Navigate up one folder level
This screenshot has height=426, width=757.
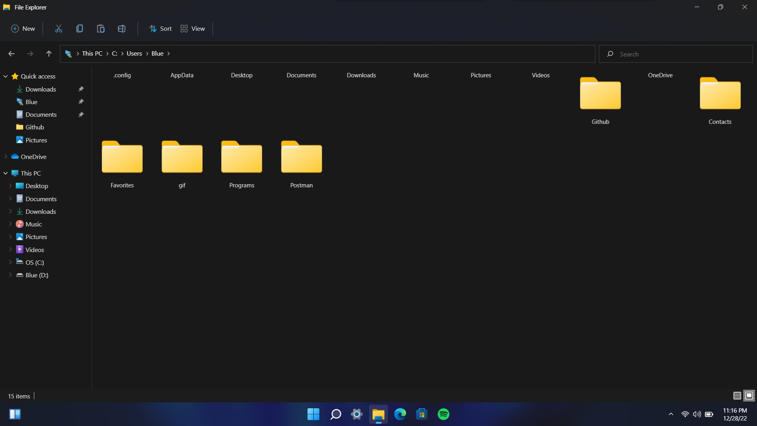point(48,54)
